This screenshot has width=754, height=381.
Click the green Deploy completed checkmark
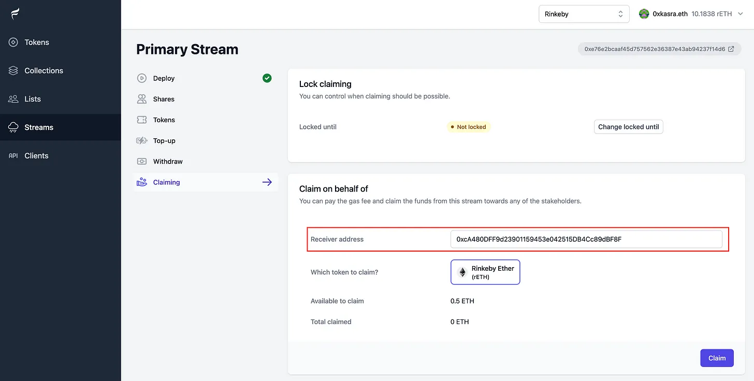pyautogui.click(x=267, y=78)
